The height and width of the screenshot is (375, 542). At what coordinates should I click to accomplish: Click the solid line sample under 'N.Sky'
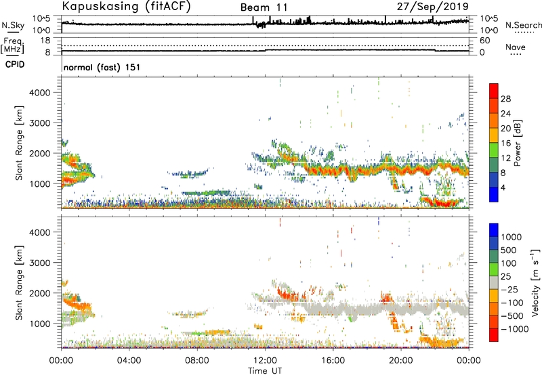click(x=13, y=32)
